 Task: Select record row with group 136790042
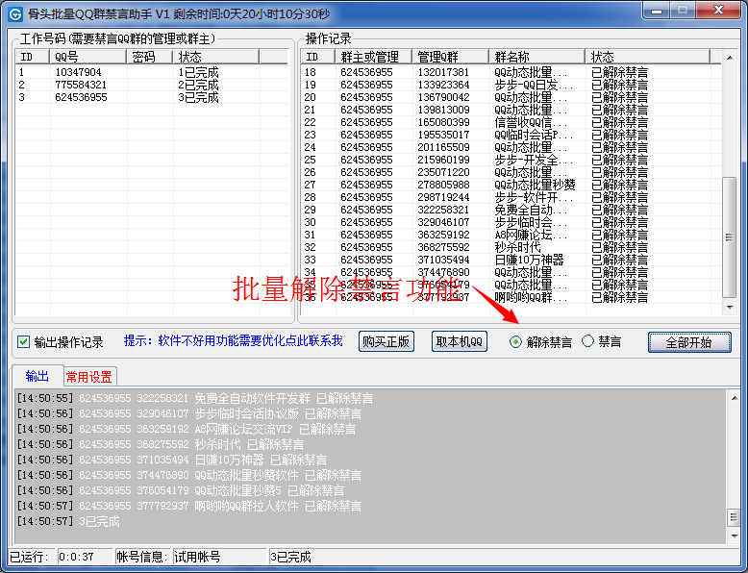[x=511, y=97]
